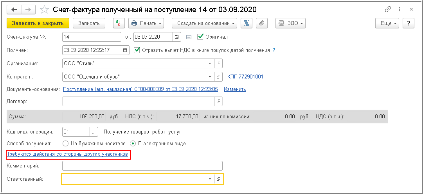Click Записать и закрыть button
Screen dimensions: 423x194
click(38, 23)
